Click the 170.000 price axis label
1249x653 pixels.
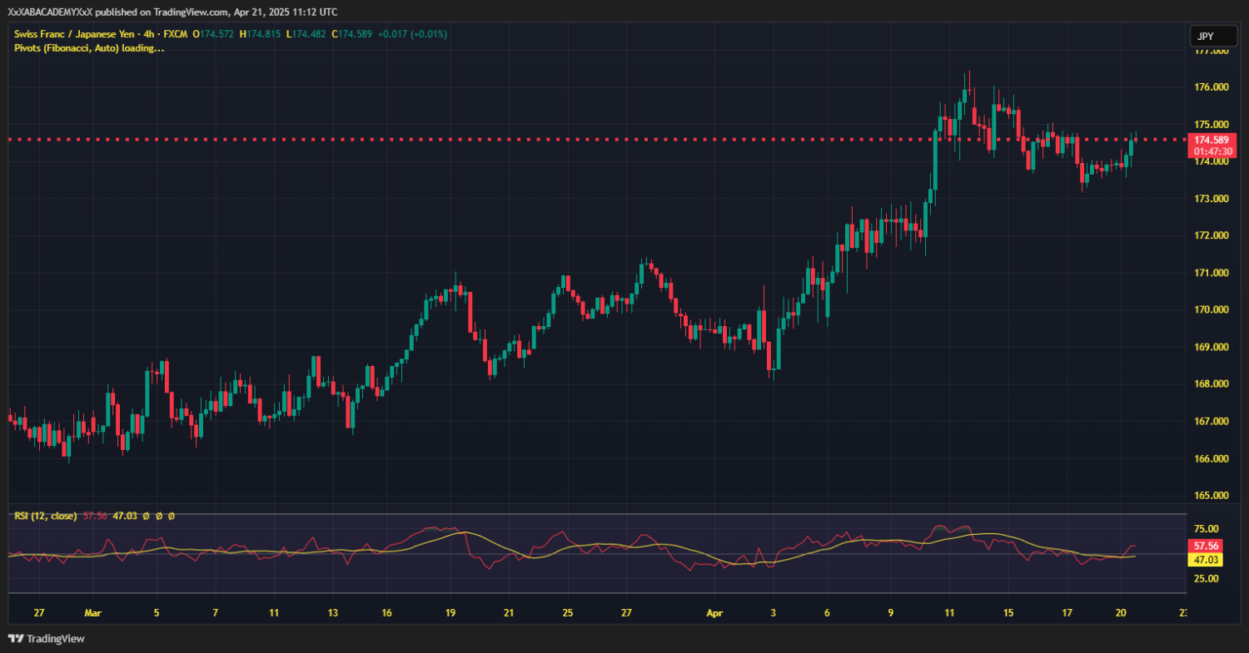pyautogui.click(x=1212, y=309)
